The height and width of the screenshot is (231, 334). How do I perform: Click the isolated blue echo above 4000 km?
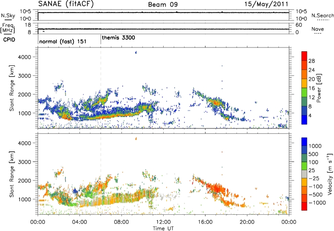(136, 52)
